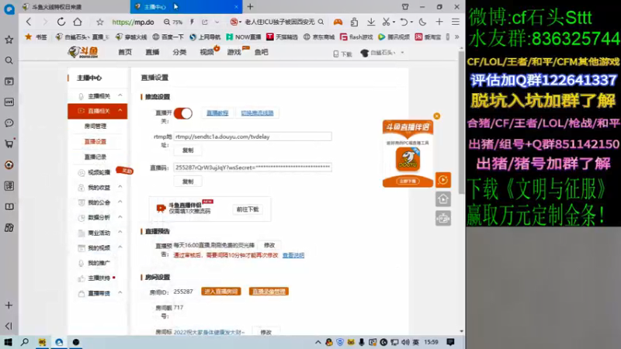Click the zoom 75% magnifier indicator

pyautogui.click(x=172, y=22)
